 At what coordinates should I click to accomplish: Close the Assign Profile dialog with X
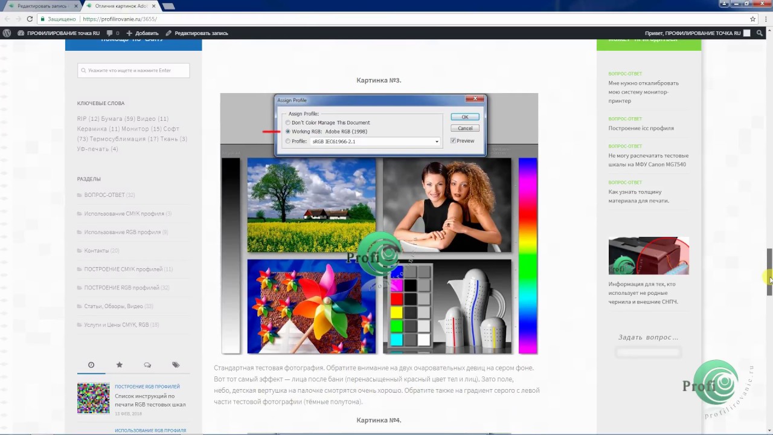(x=475, y=98)
